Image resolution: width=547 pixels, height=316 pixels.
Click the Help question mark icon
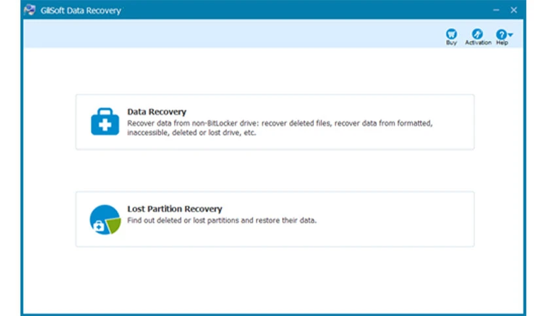[x=501, y=34]
